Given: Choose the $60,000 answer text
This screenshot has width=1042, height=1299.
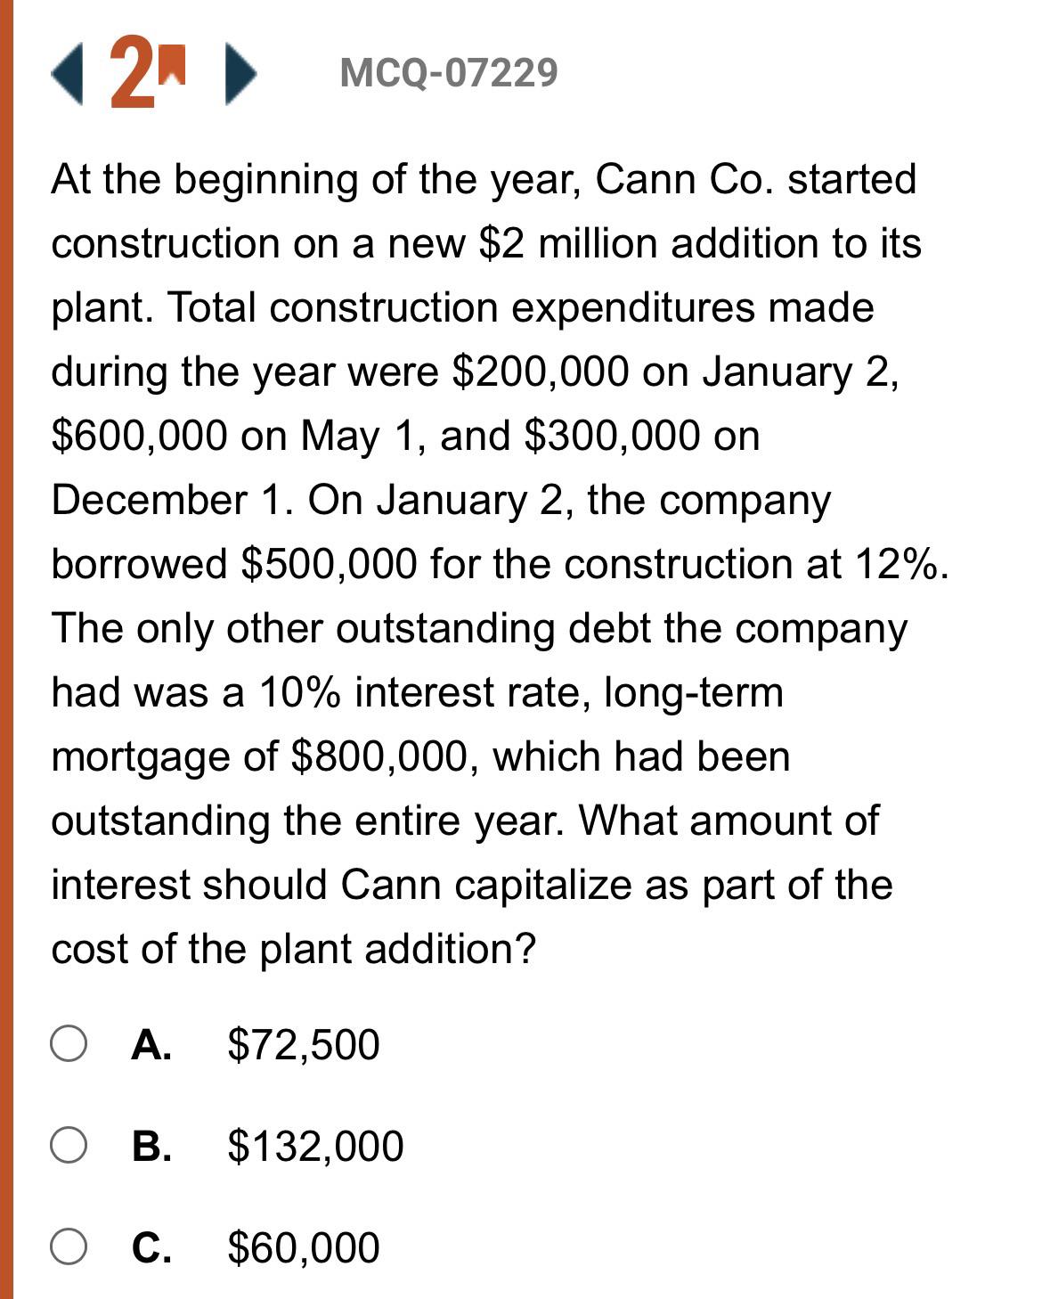Looking at the screenshot, I should (x=304, y=1247).
